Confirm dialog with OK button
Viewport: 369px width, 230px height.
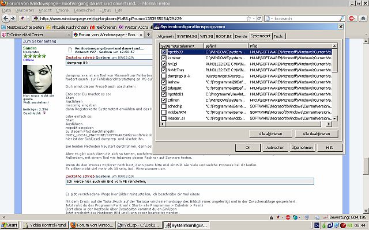248,148
